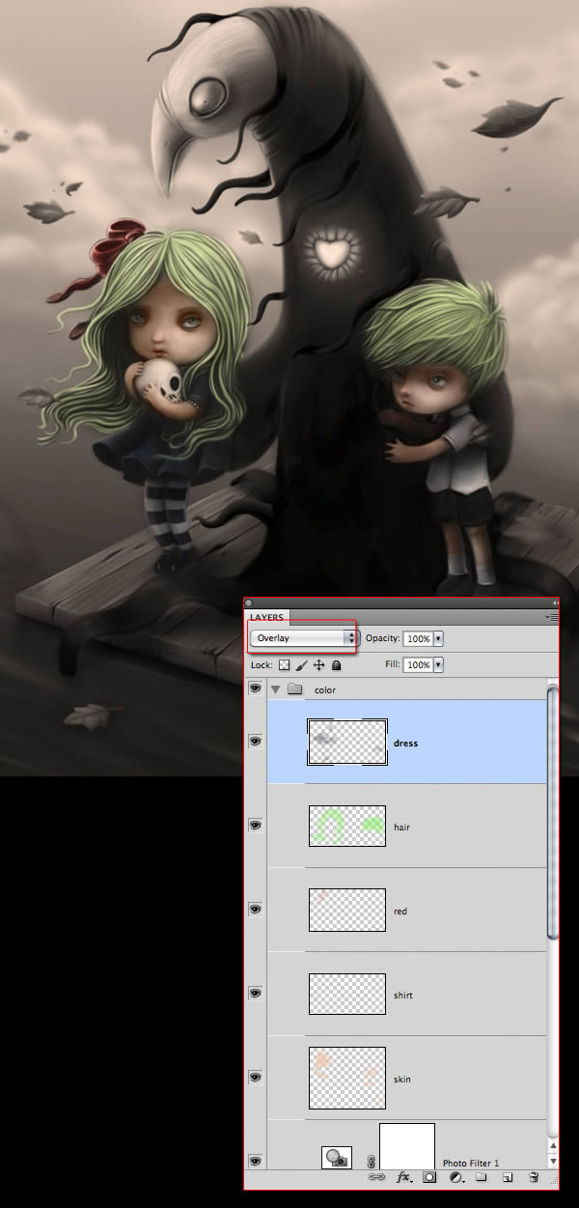Select the hair layer thumbnail
This screenshot has height=1208, width=579.
click(x=347, y=827)
